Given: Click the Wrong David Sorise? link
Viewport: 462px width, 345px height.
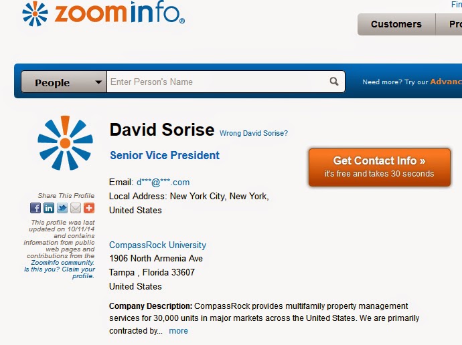Looking at the screenshot, I should point(254,133).
